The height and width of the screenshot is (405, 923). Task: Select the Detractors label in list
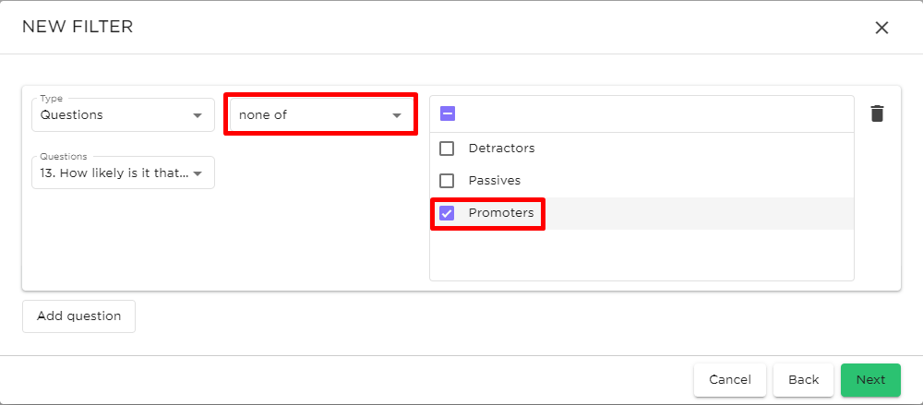pyautogui.click(x=501, y=149)
